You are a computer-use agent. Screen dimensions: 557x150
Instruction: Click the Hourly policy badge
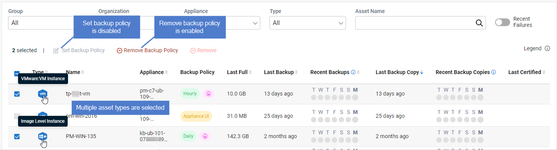point(190,94)
